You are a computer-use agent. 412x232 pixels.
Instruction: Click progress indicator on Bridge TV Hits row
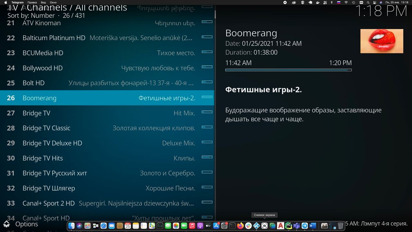tap(207, 157)
